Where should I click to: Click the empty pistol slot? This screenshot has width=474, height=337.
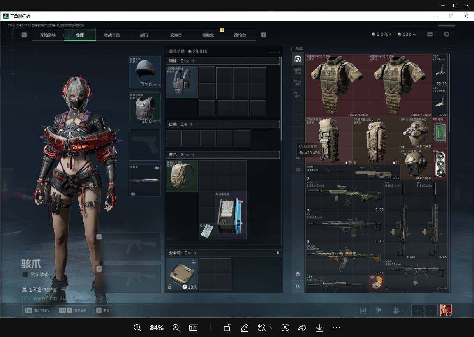pos(145,145)
